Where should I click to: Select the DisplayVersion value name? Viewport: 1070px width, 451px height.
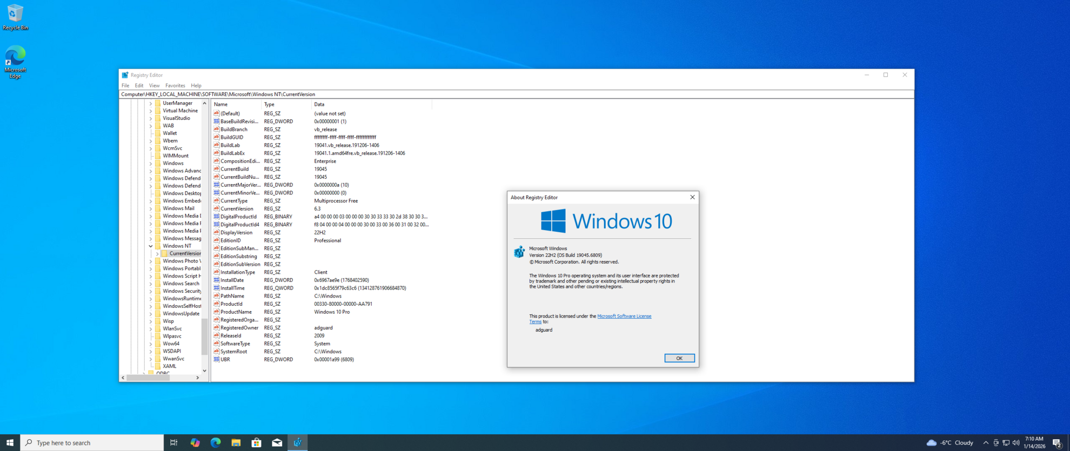(x=236, y=232)
